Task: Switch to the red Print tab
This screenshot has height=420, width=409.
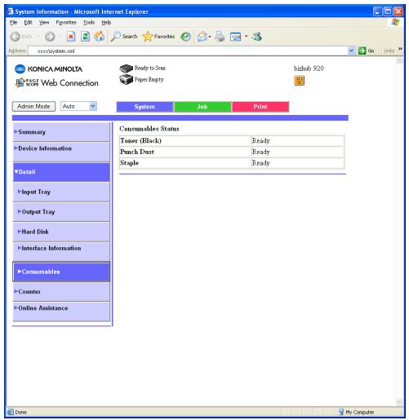Action: [260, 107]
